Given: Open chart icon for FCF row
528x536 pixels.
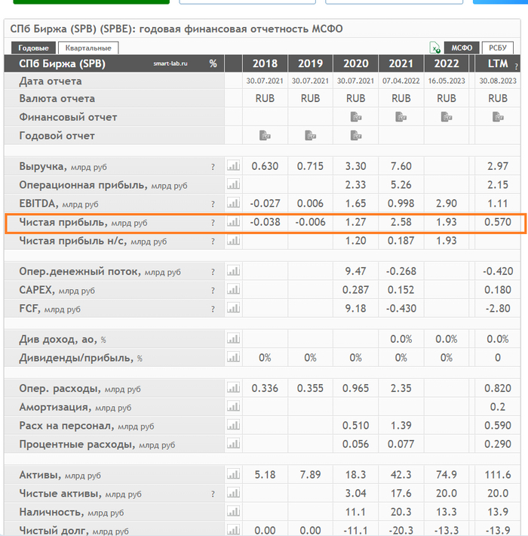Looking at the screenshot, I should click(234, 308).
